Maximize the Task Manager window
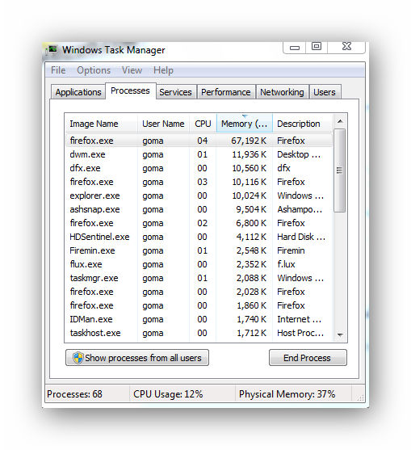 coord(317,47)
